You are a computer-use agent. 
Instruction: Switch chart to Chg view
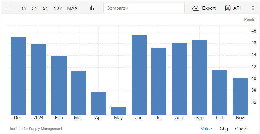[x=224, y=129]
